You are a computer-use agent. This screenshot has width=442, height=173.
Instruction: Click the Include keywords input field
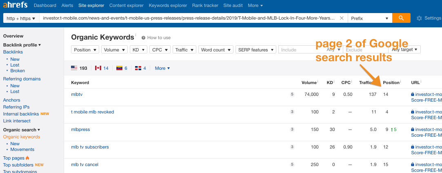302,50
